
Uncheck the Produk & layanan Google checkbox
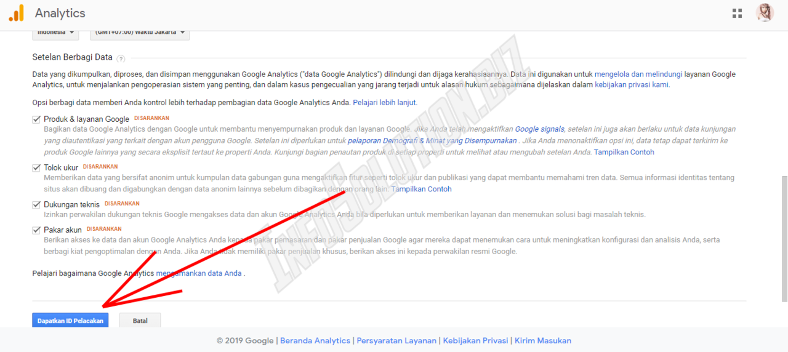coord(36,119)
